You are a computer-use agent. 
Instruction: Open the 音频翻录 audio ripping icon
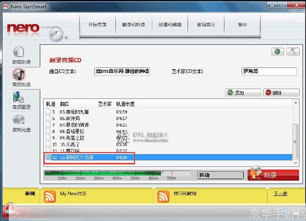18,97
